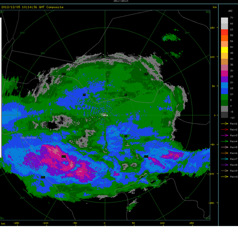The image size is (238, 228).
Task: Click the Tabuk radar site label
Action: (105, 115)
